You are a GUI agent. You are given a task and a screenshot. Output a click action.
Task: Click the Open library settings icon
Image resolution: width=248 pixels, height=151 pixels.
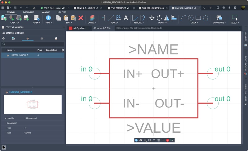coord(37,18)
